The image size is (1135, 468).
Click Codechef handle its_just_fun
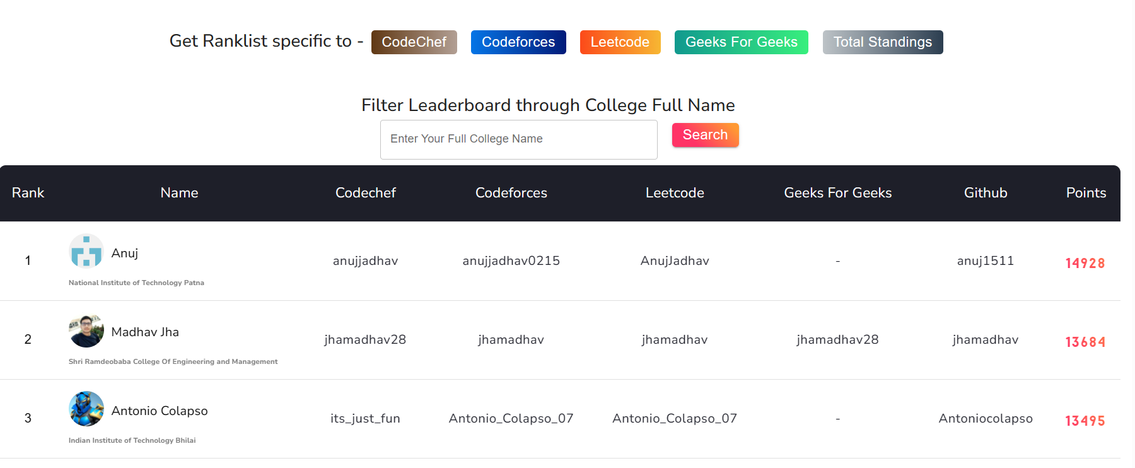point(366,418)
